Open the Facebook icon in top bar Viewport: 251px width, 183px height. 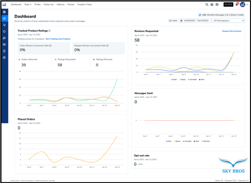click(217, 4)
